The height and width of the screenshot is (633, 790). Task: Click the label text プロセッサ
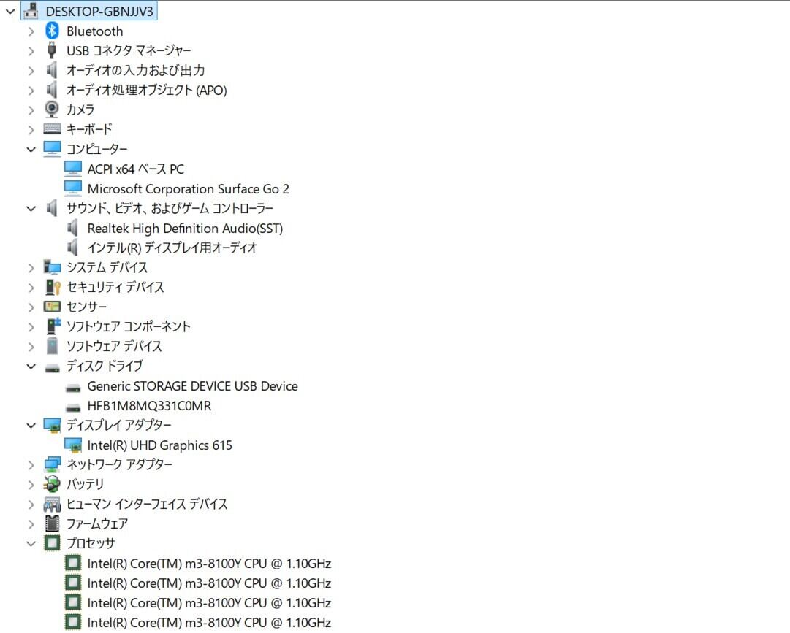pos(91,544)
